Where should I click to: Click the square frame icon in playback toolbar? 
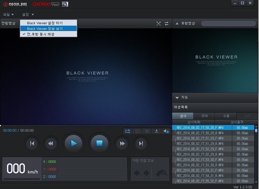[x=137, y=131]
